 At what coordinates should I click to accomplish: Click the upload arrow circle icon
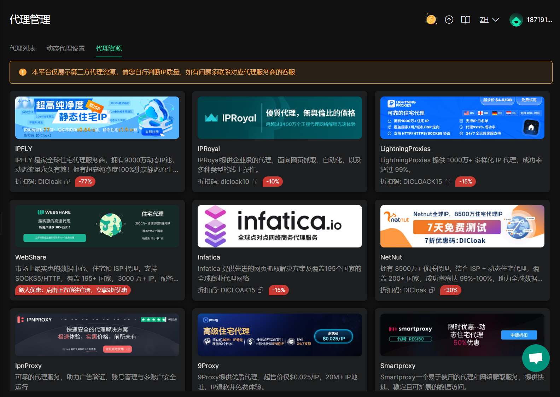coord(449,20)
